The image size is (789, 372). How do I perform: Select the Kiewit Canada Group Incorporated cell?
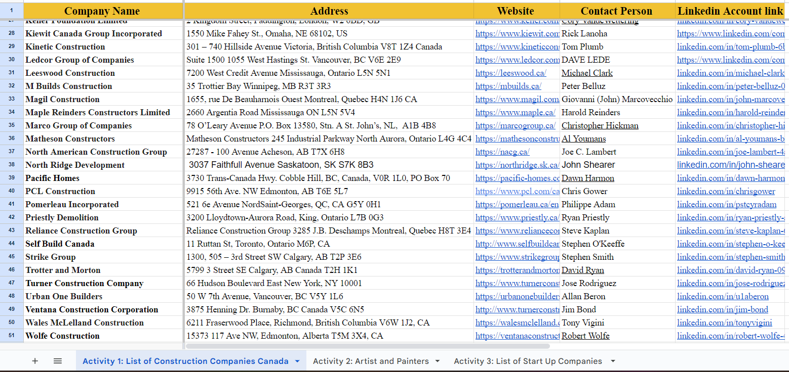click(x=103, y=34)
